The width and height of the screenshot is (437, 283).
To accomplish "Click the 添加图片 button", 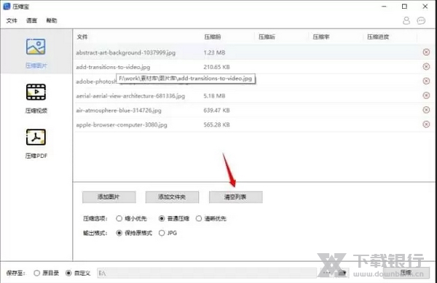I will coord(109,197).
